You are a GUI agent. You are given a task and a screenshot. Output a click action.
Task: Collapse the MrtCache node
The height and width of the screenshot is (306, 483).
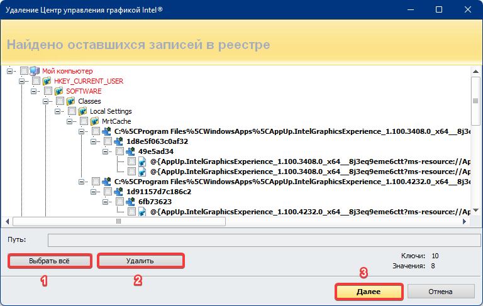click(70, 122)
